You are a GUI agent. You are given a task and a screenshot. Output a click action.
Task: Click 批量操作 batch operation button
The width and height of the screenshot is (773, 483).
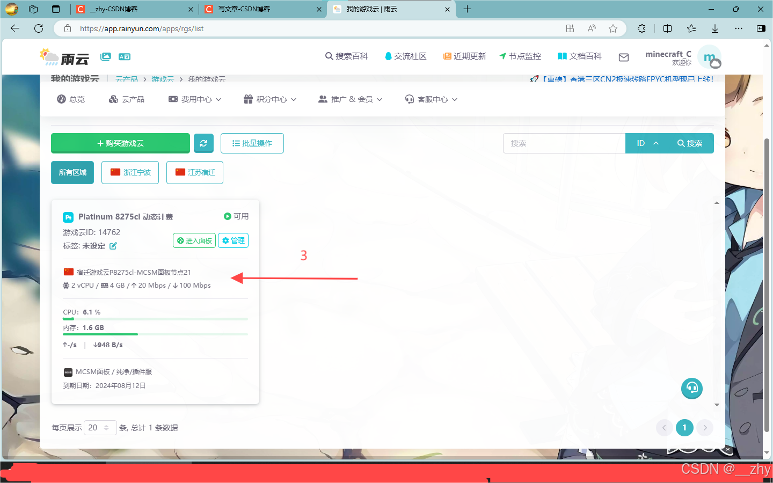252,143
